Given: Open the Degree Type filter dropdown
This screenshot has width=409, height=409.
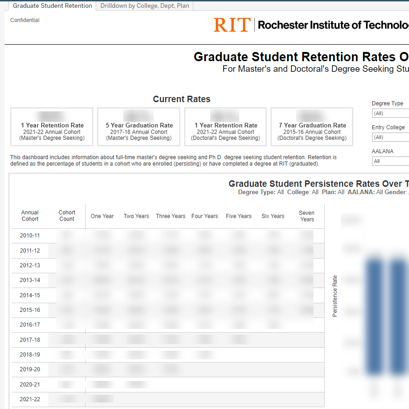Looking at the screenshot, I should click(390, 113).
